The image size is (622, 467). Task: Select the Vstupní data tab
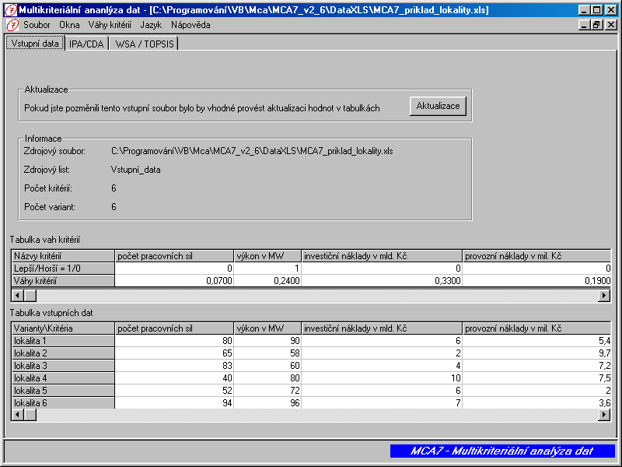[35, 44]
